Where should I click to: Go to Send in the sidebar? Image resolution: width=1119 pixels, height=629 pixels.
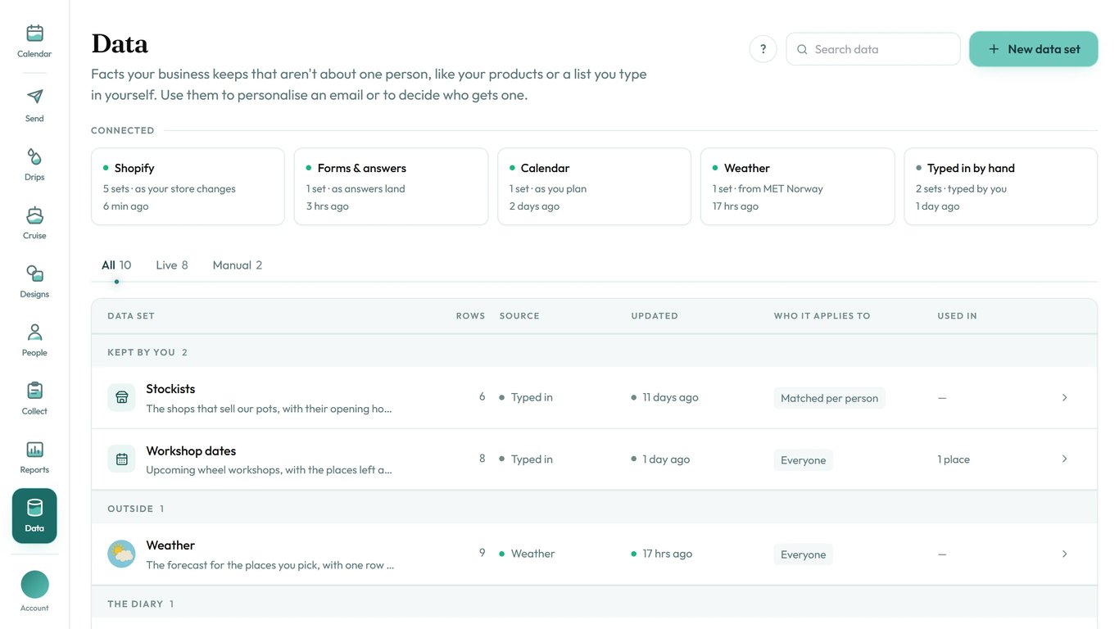(34, 105)
